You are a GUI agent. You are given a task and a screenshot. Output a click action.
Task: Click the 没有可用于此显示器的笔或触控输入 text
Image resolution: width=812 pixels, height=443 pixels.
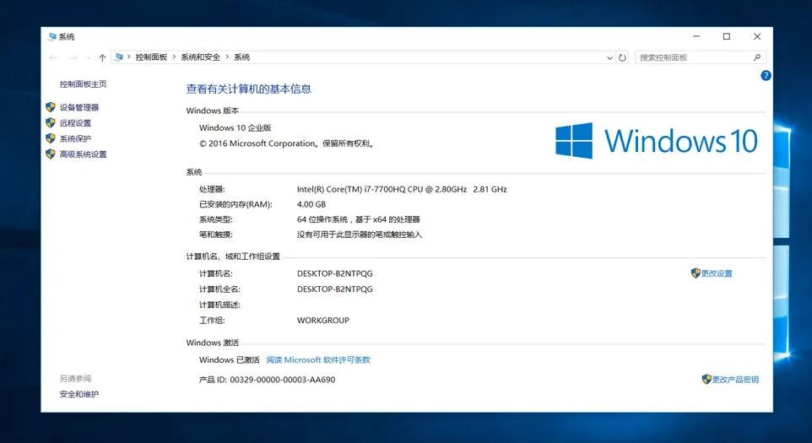pos(360,235)
